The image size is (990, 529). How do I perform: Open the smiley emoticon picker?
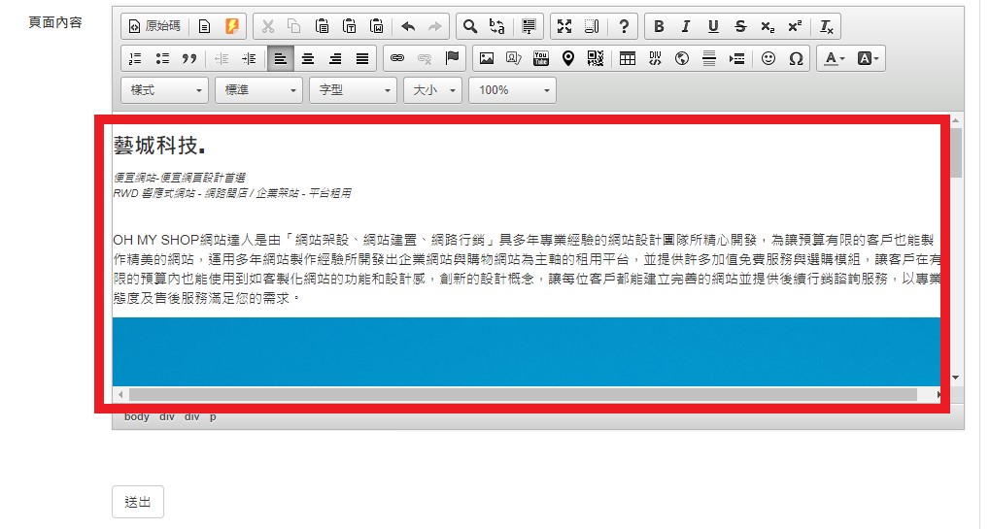point(768,58)
